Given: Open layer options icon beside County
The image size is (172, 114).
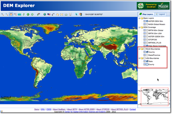Looking at the screenshot, I should pyautogui.click(x=144, y=64).
